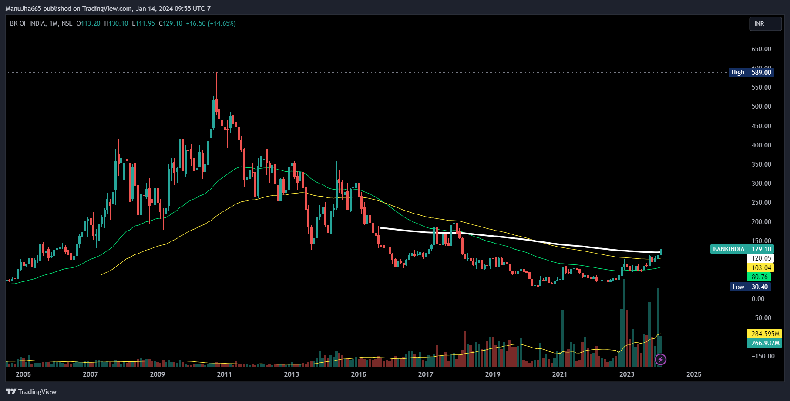Click the 2013 year on time axis
The image size is (790, 401).
291,374
